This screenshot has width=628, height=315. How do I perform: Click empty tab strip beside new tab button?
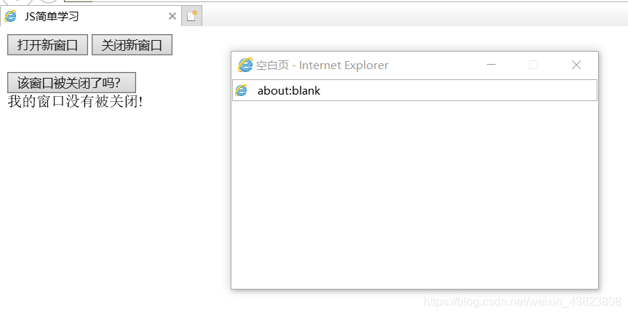(x=415, y=16)
